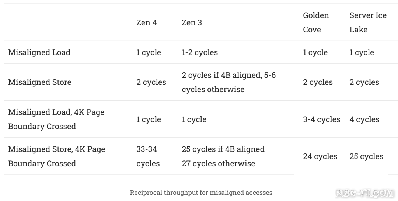Select the Misaligned Load, 4K Page Boundary row label
398x201 pixels.
(56, 119)
